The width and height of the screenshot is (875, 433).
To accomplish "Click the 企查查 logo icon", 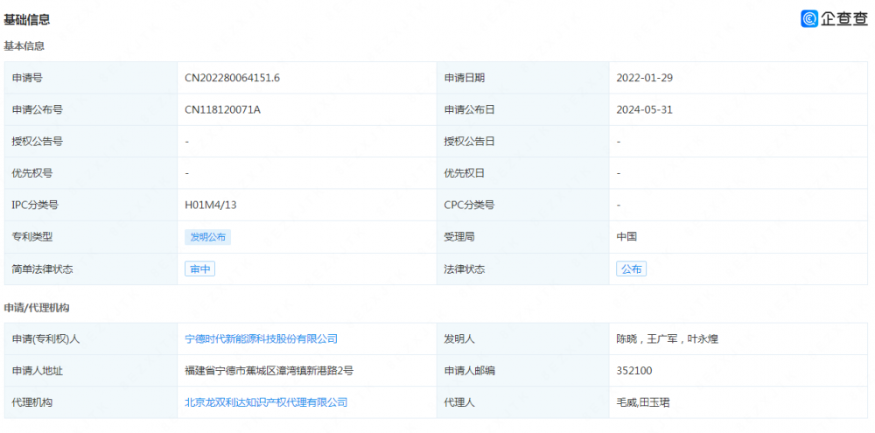I will click(x=809, y=18).
